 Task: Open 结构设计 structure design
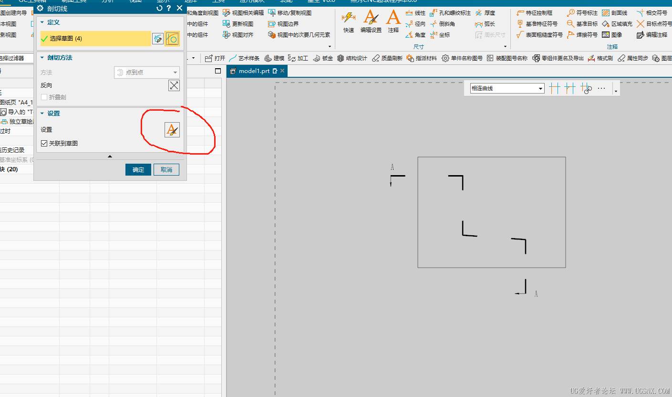click(x=352, y=58)
